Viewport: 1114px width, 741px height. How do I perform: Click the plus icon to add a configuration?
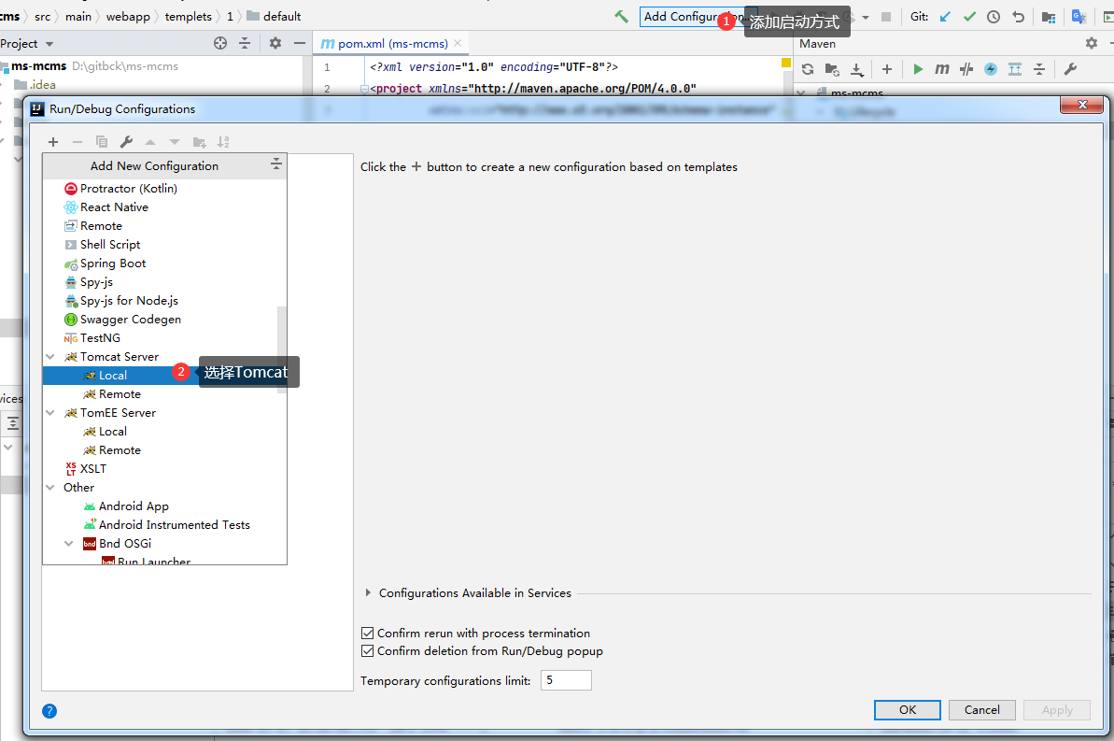53,142
